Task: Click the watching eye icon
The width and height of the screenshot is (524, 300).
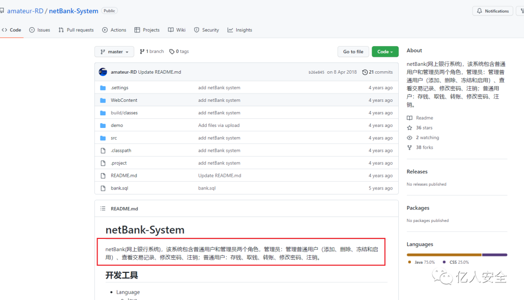Action: [409, 138]
